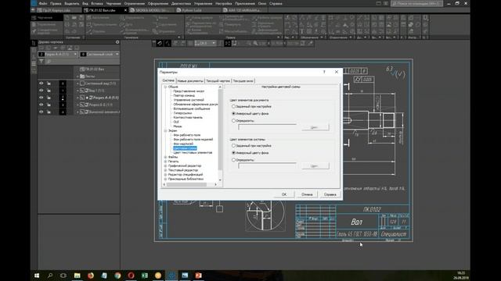Confirm settings with OK button
Image resolution: width=501 pixels, height=281 pixels.
284,194
